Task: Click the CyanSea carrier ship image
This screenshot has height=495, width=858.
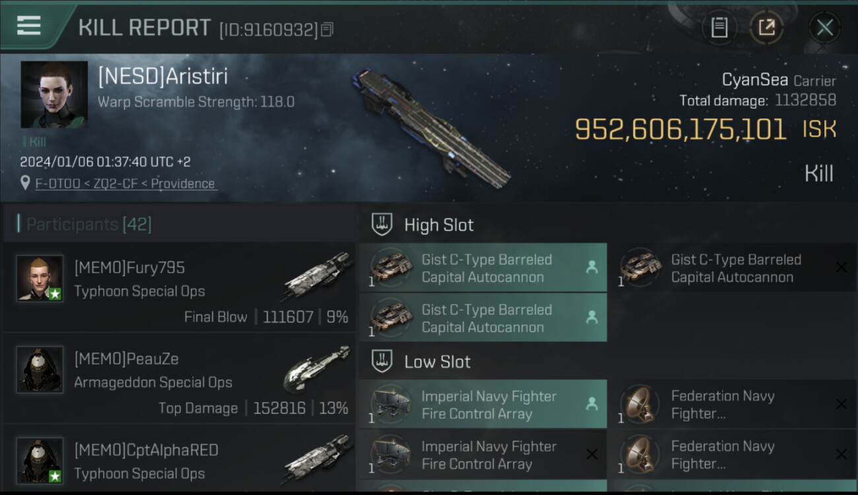Action: coord(432,129)
